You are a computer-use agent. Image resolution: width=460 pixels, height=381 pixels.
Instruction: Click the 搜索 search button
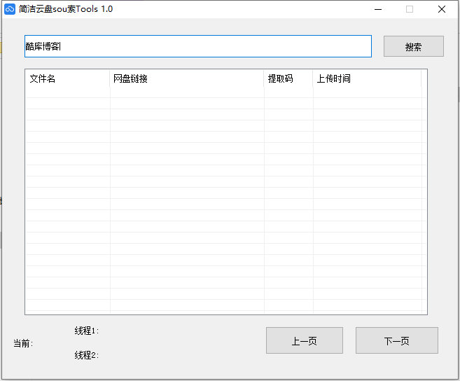414,46
